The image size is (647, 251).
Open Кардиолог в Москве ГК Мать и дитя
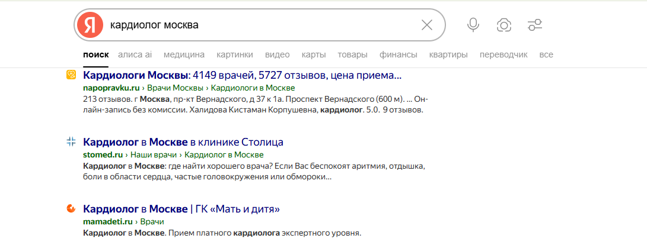pyautogui.click(x=181, y=209)
